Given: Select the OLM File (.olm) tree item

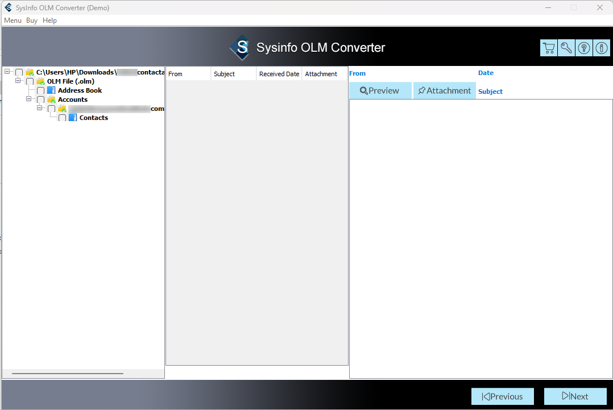Looking at the screenshot, I should (x=71, y=81).
